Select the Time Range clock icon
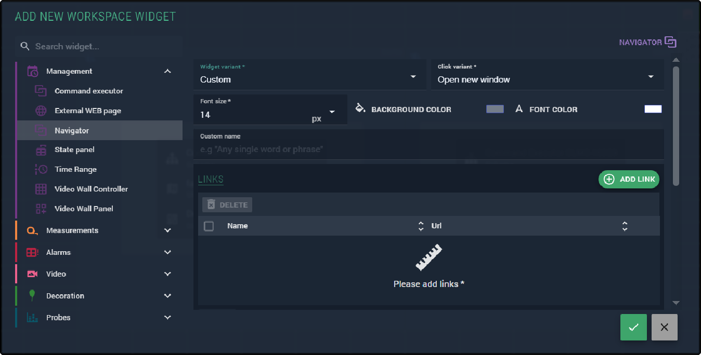701x355 pixels. pyautogui.click(x=41, y=169)
